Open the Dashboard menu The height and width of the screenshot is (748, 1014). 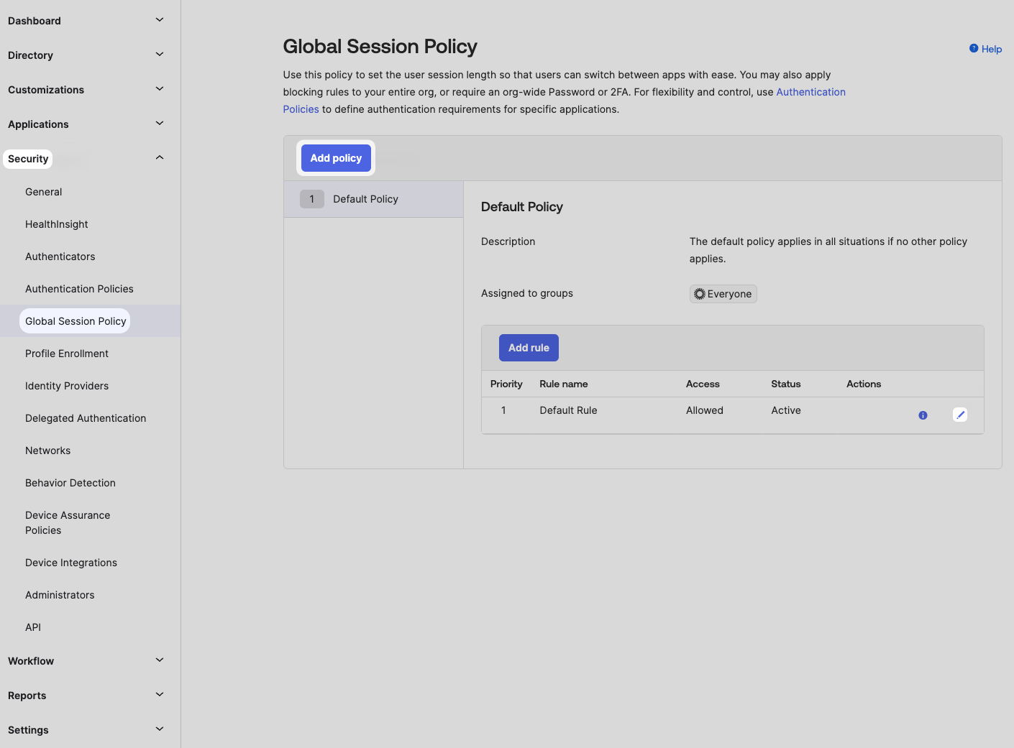[x=35, y=21]
